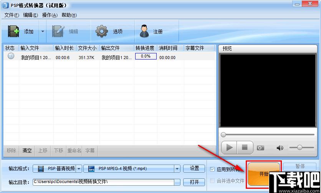Click the 转换进度 column header

[146, 48]
